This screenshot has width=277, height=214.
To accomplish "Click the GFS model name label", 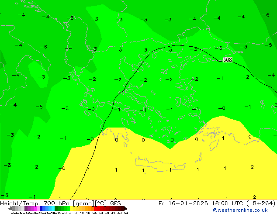I will pyautogui.click(x=115, y=203).
